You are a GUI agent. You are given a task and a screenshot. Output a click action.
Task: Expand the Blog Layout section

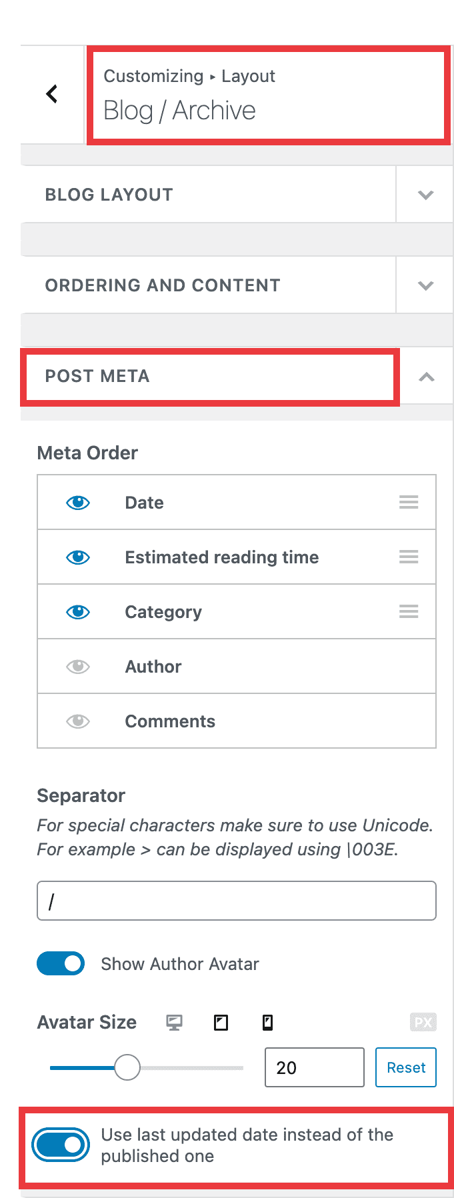(x=425, y=195)
